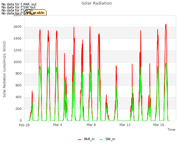The width and height of the screenshot is (194, 145).
Task: Click the 0 y-axis tick label
Action: click(21, 121)
